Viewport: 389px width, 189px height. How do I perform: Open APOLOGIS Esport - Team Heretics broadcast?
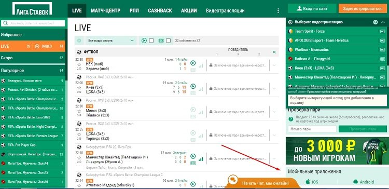337,40
